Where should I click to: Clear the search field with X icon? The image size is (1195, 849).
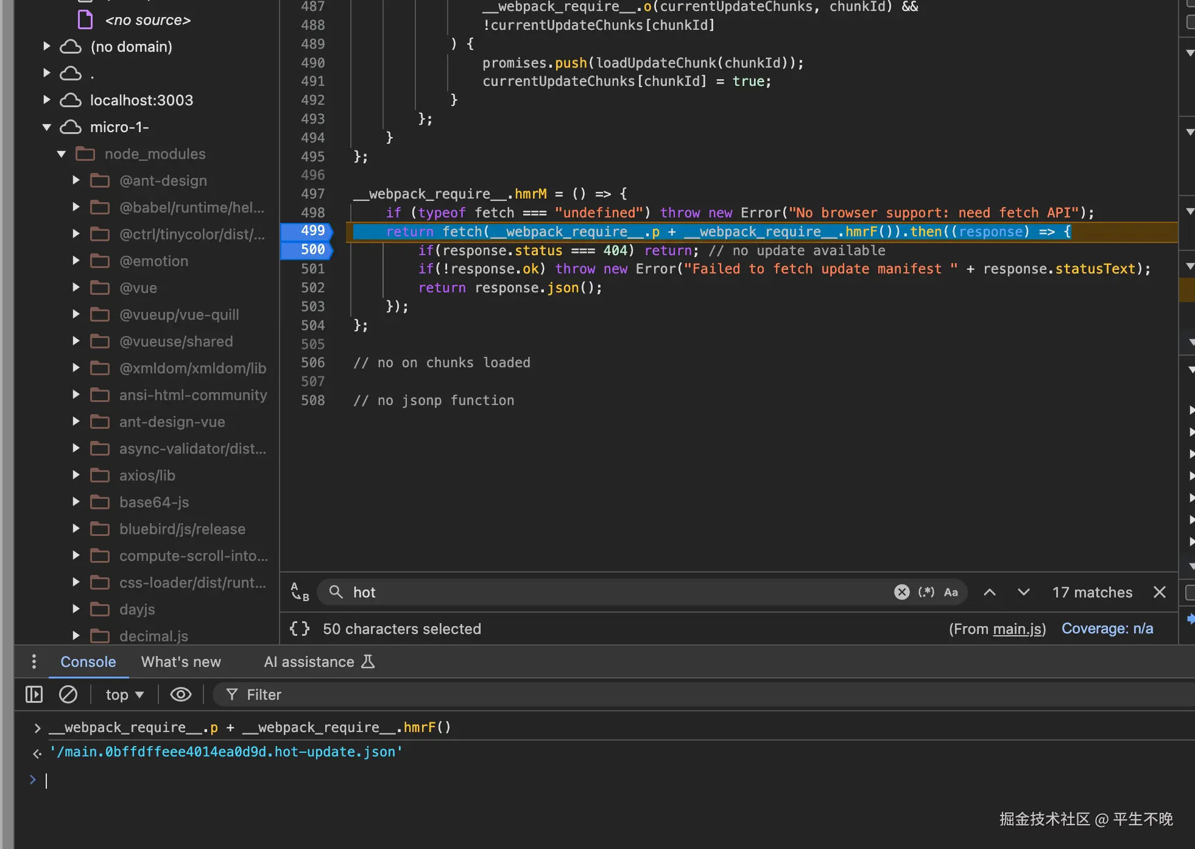click(x=901, y=592)
